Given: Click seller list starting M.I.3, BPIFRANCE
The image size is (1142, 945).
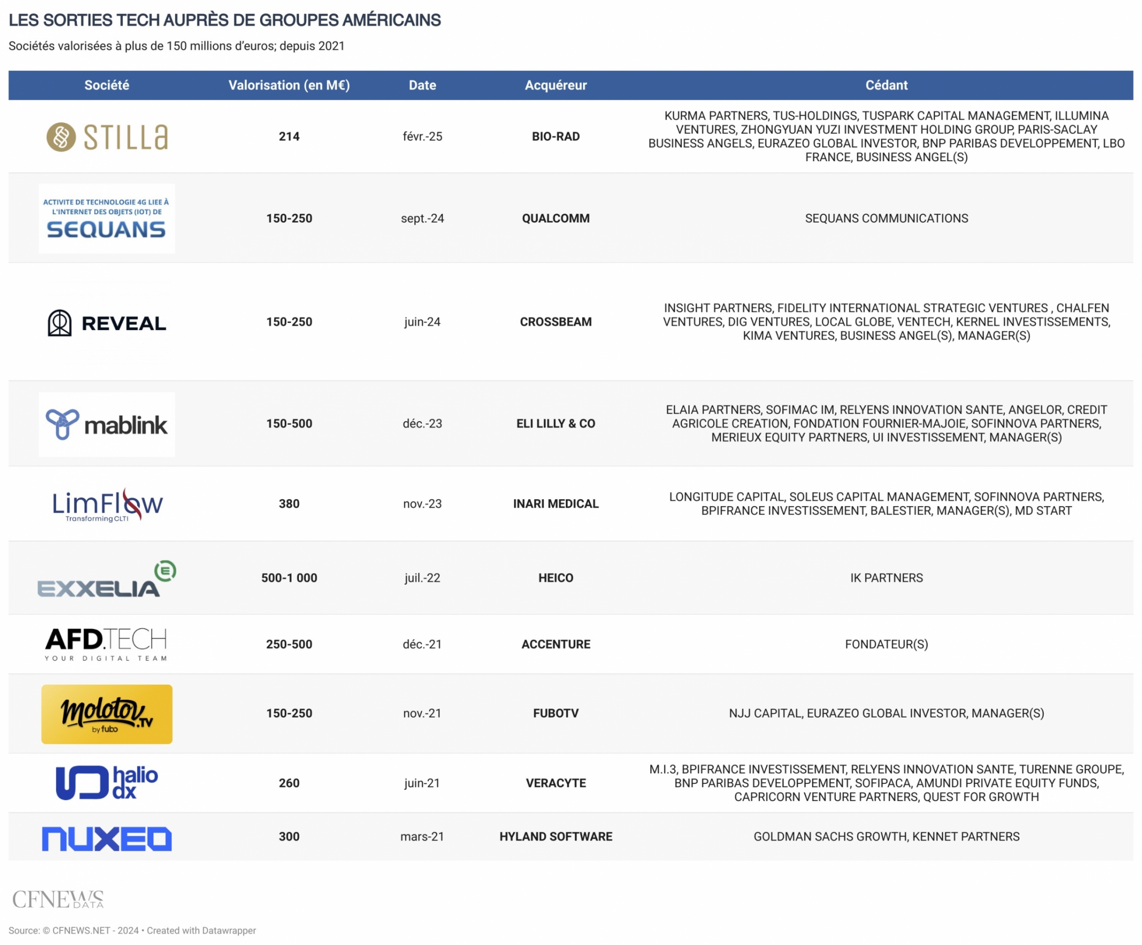Looking at the screenshot, I should click(x=886, y=783).
